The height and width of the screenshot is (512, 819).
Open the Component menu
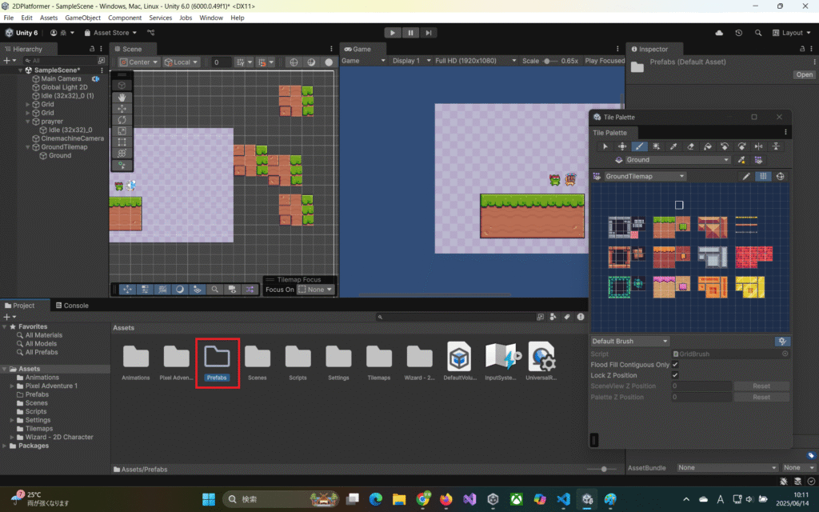pyautogui.click(x=124, y=18)
